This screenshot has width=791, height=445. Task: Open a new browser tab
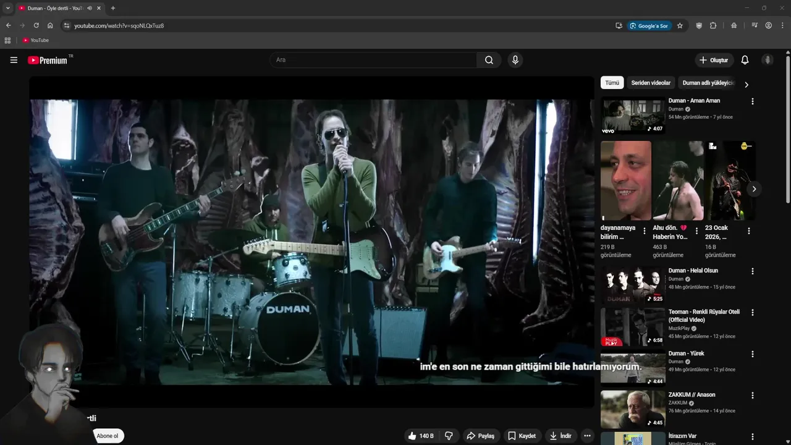pyautogui.click(x=112, y=8)
